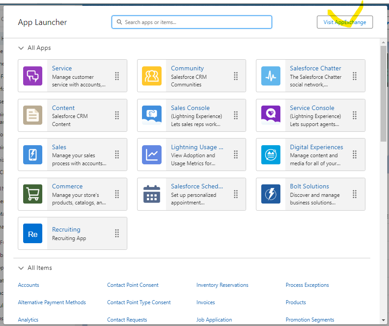Grab the drag handle on Service tile
Screen dimensions: 389x326
[117, 76]
